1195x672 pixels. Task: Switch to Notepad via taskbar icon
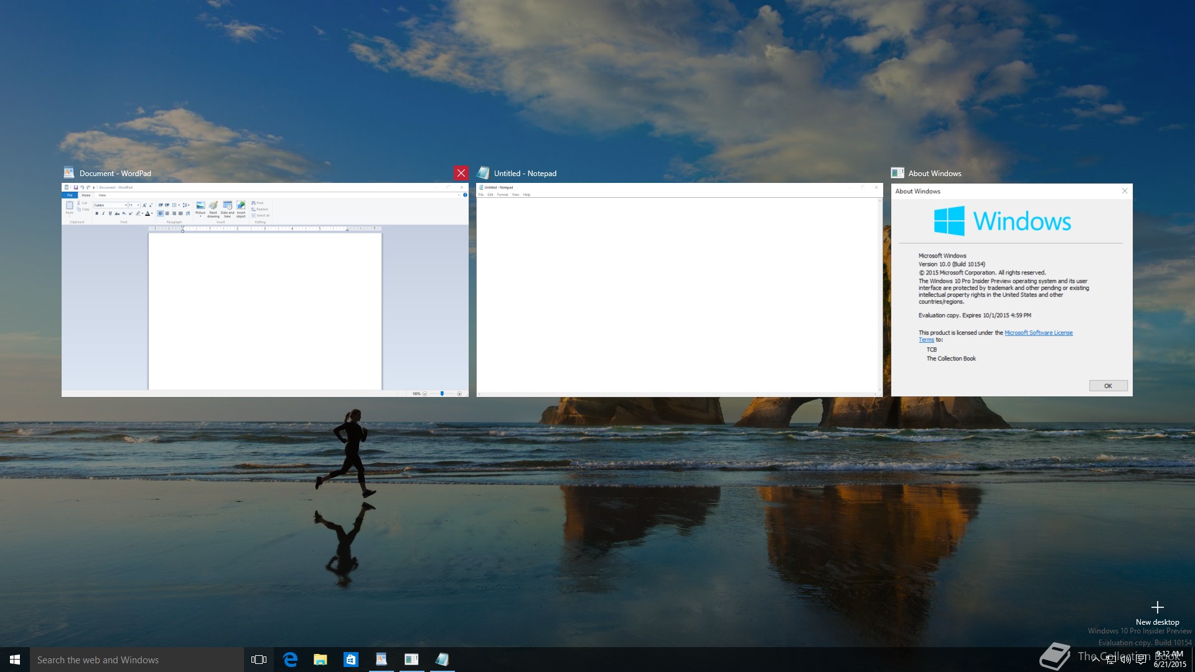coord(442,660)
